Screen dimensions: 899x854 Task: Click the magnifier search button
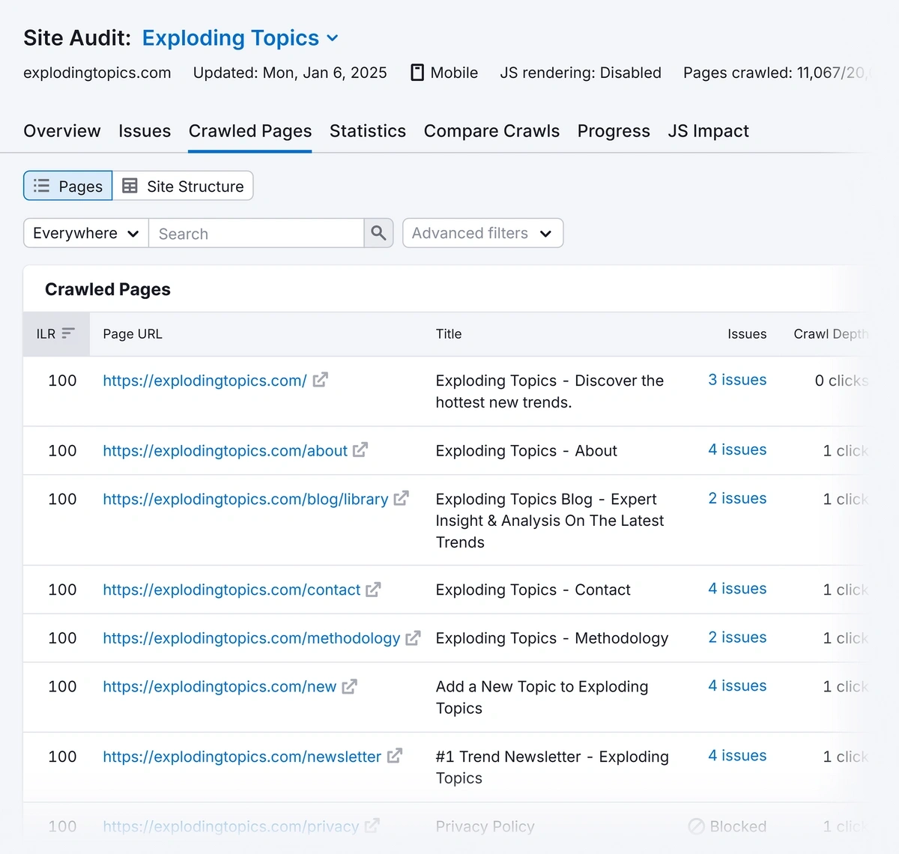pos(378,233)
